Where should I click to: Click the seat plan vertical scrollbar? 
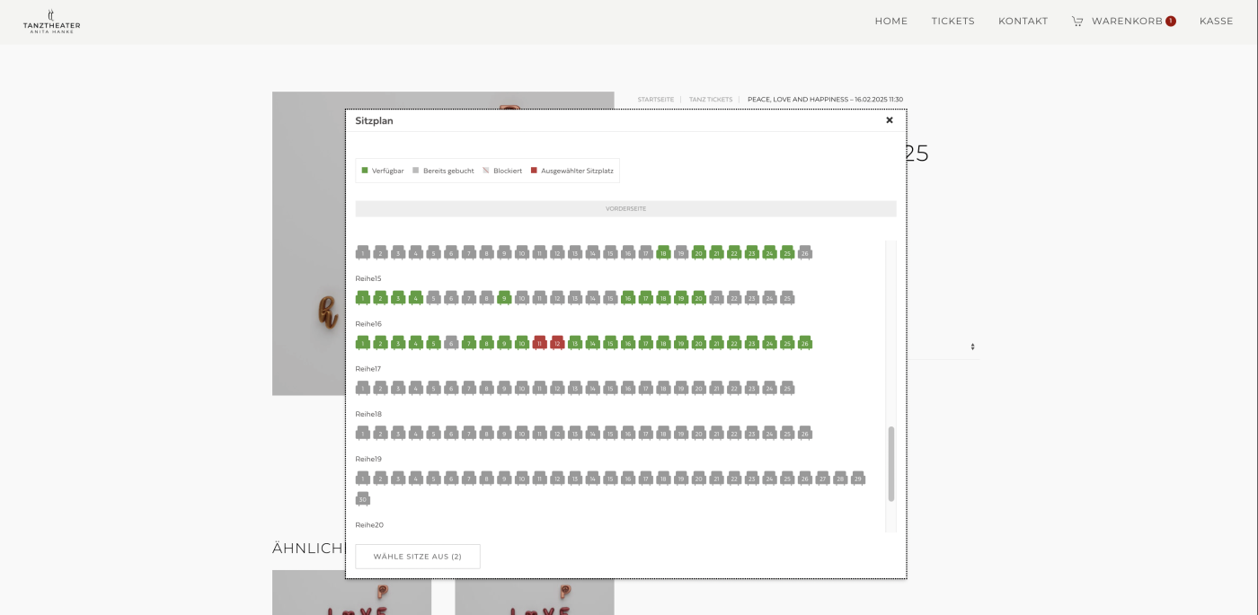coord(890,463)
